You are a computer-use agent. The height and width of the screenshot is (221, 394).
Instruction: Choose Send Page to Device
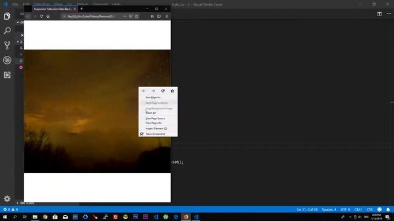pyautogui.click(x=158, y=103)
